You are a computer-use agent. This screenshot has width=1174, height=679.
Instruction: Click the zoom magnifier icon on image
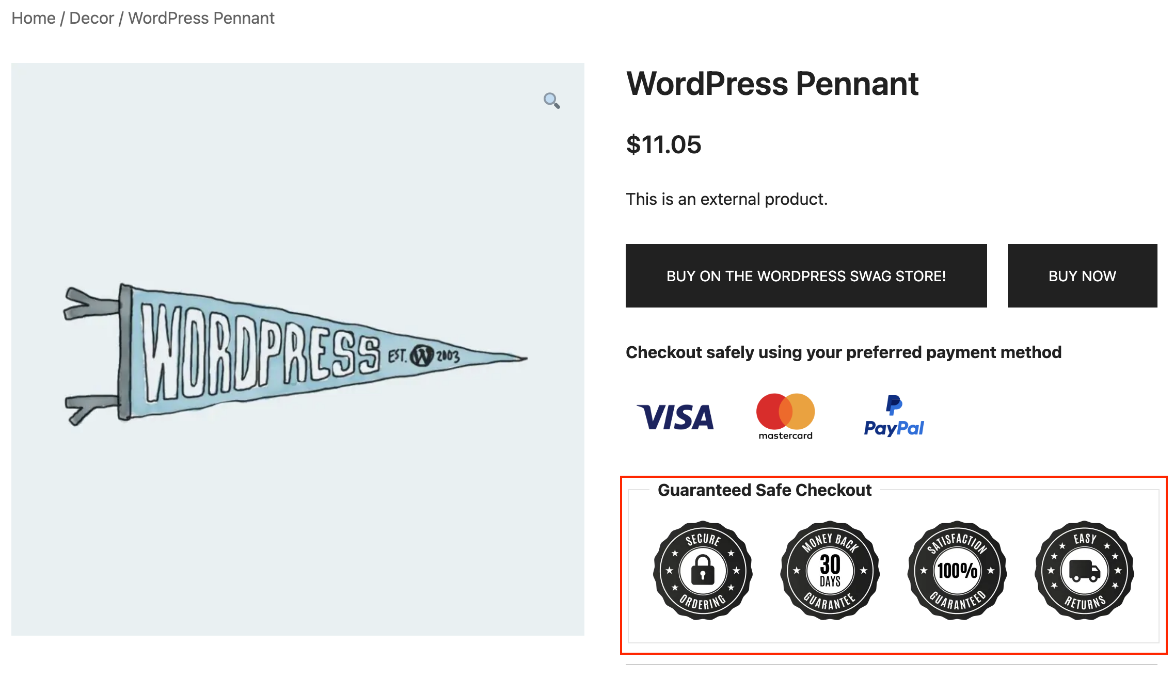tap(550, 101)
